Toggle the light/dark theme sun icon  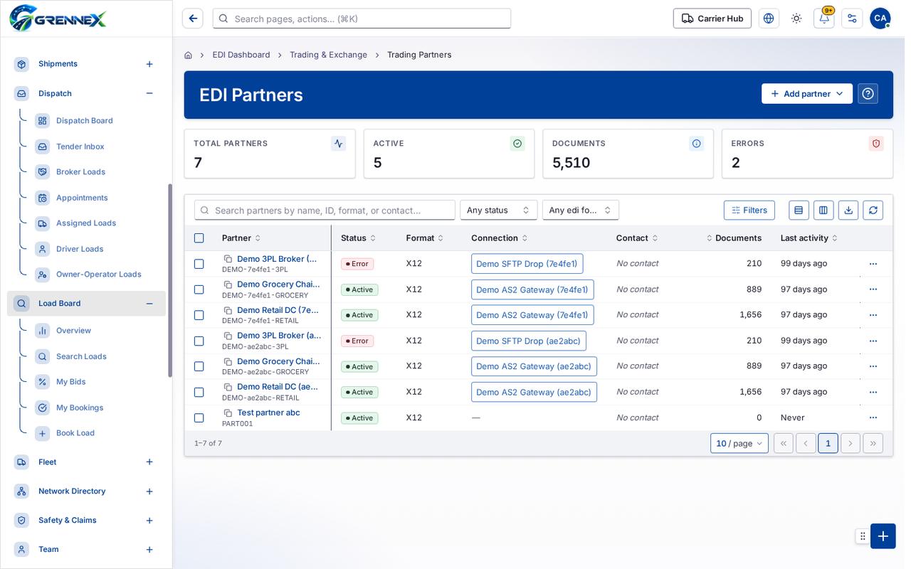click(796, 18)
